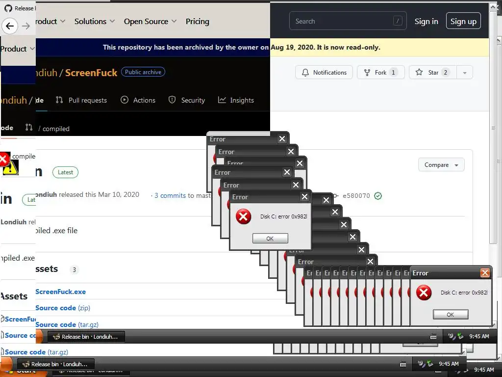Switch to the Actions tab
This screenshot has height=377, width=502.
(x=138, y=100)
